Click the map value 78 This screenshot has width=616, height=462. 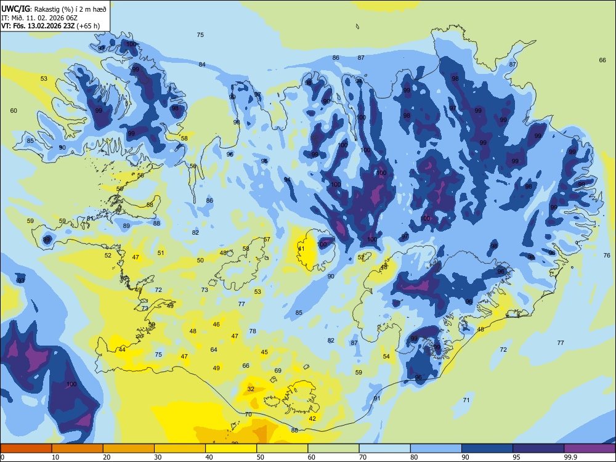(x=253, y=331)
